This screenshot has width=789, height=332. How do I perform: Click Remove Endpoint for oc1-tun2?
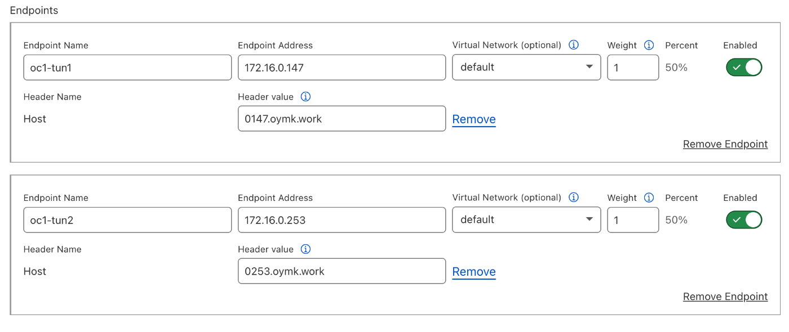pos(725,297)
